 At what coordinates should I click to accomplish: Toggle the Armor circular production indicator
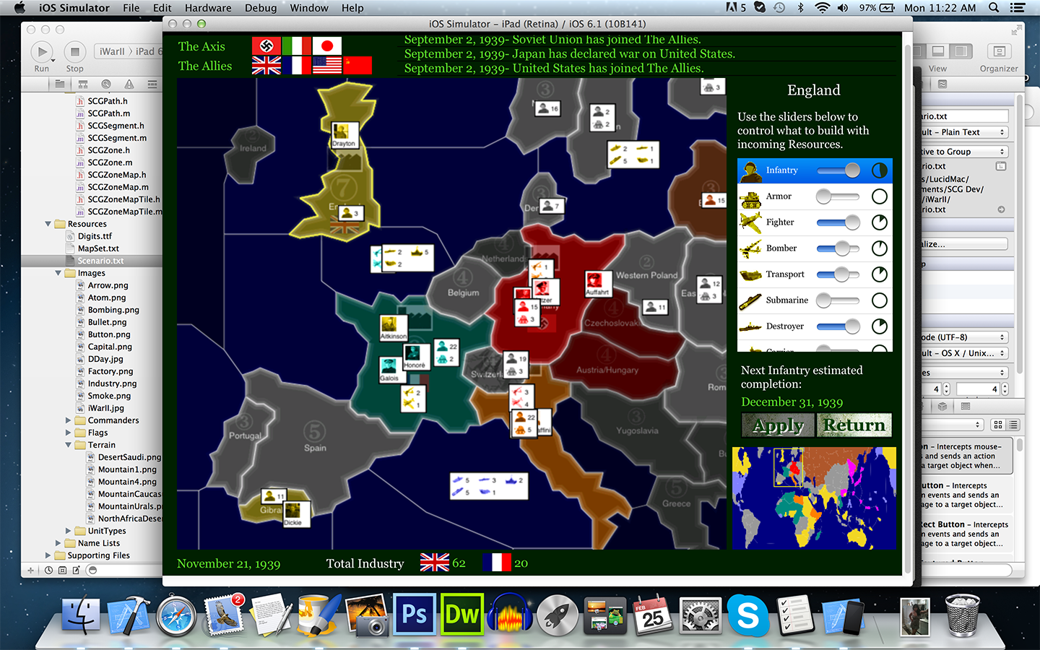(x=878, y=196)
